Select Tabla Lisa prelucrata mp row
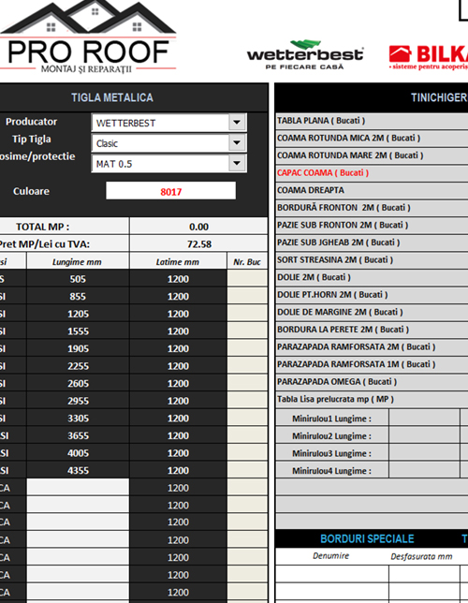Image resolution: width=468 pixels, height=603 pixels. pyautogui.click(x=372, y=399)
